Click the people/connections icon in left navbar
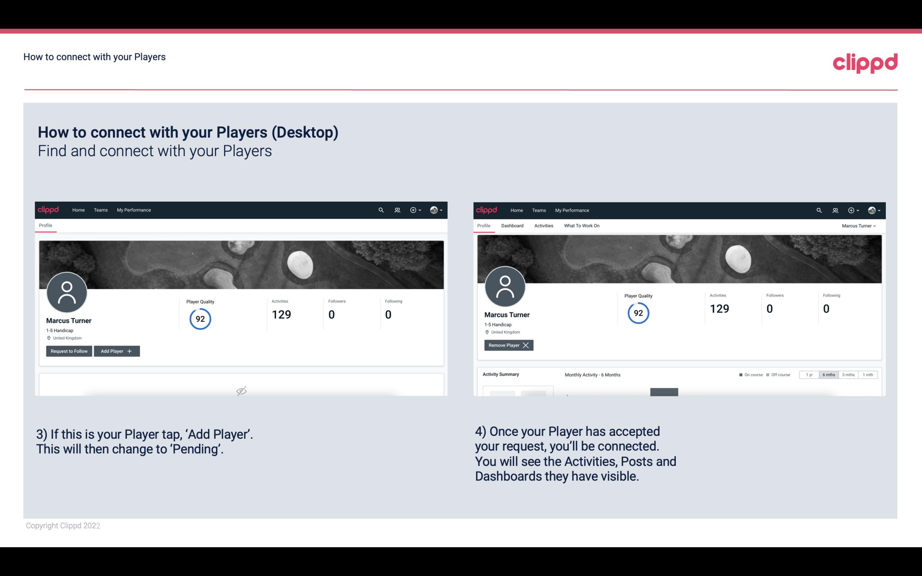Viewport: 922px width, 576px height. pyautogui.click(x=397, y=210)
